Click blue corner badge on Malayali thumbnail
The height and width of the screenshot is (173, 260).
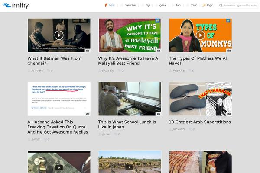coord(157,21)
